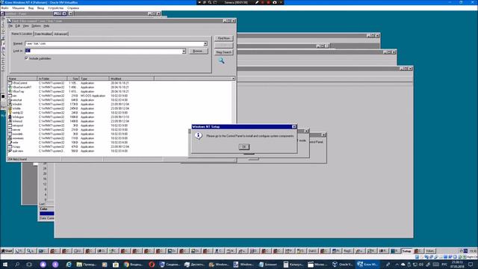This screenshot has width=478, height=269.
Task: Click the VBoxControl file icon
Action: 10,83
